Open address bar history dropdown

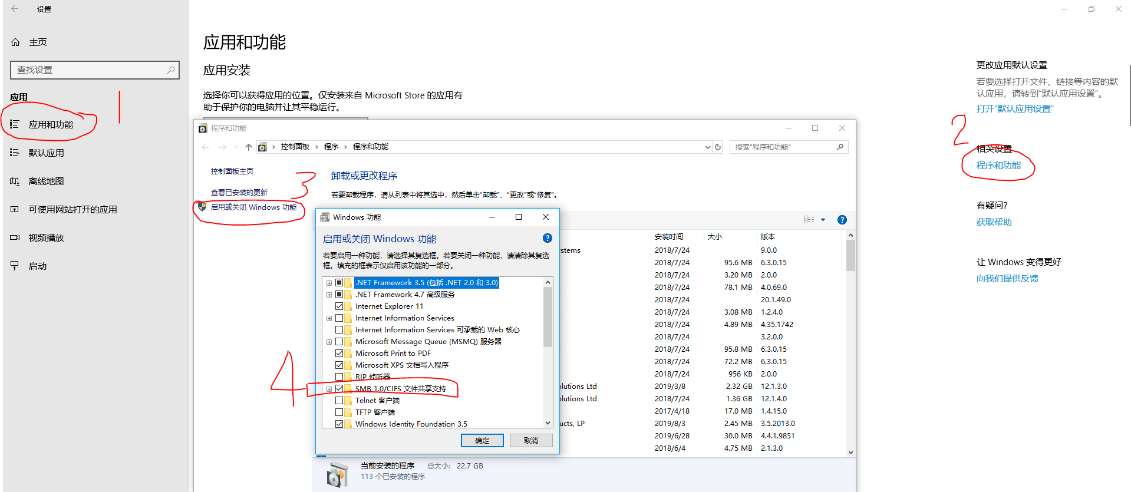708,147
